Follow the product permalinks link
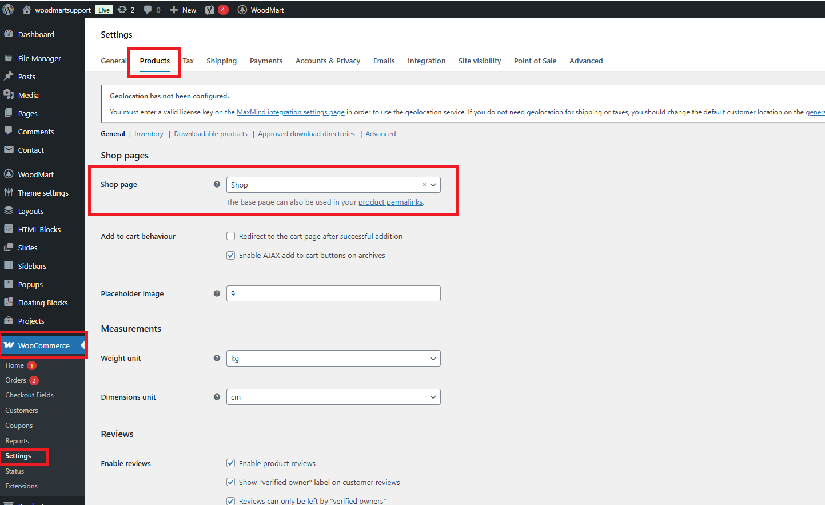Viewport: 825px width, 505px height. [390, 202]
